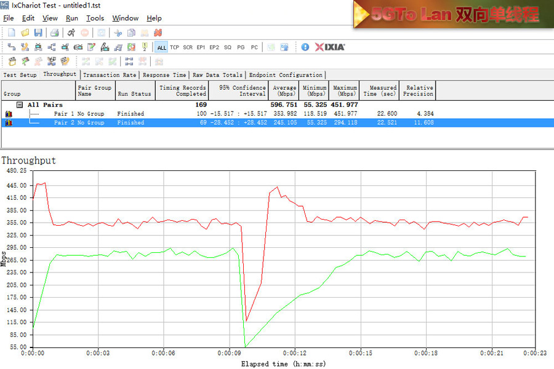
Task: Click the blue info icon beside IXIA
Action: click(305, 47)
